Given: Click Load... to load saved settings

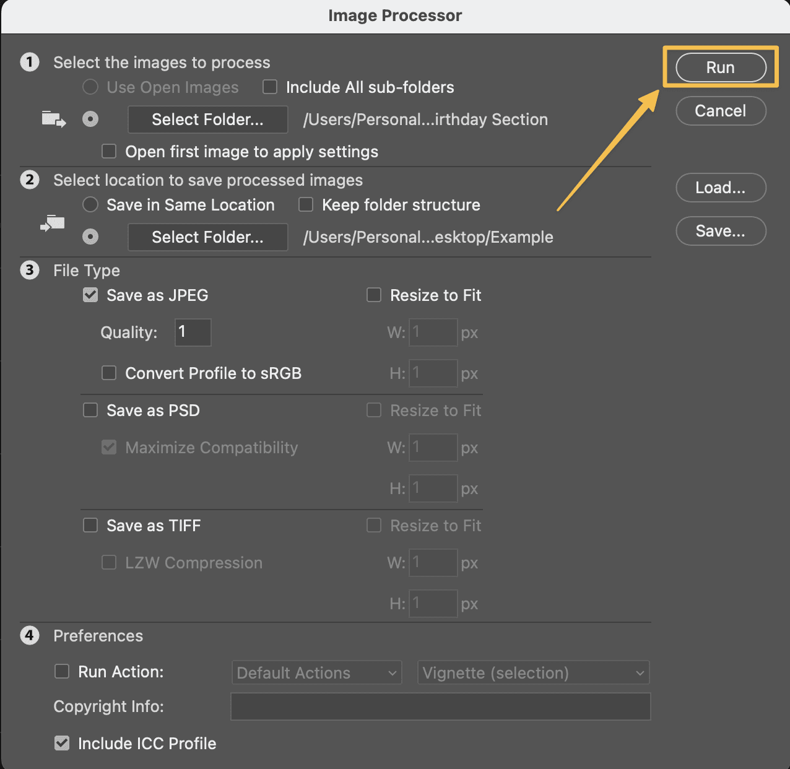Looking at the screenshot, I should (721, 188).
